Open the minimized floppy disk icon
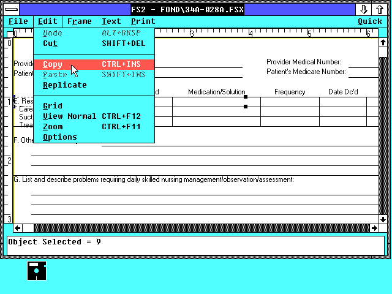392x294 pixels. [x=37, y=271]
